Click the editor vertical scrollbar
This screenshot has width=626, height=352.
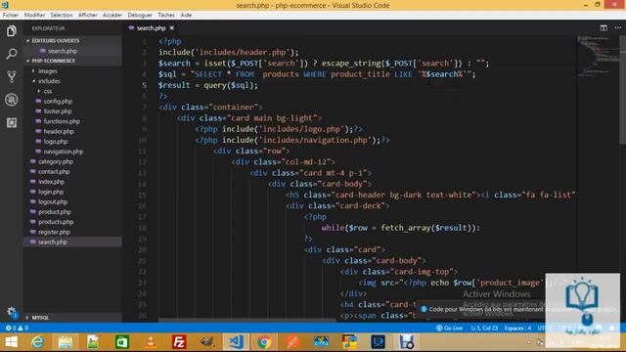point(623,91)
